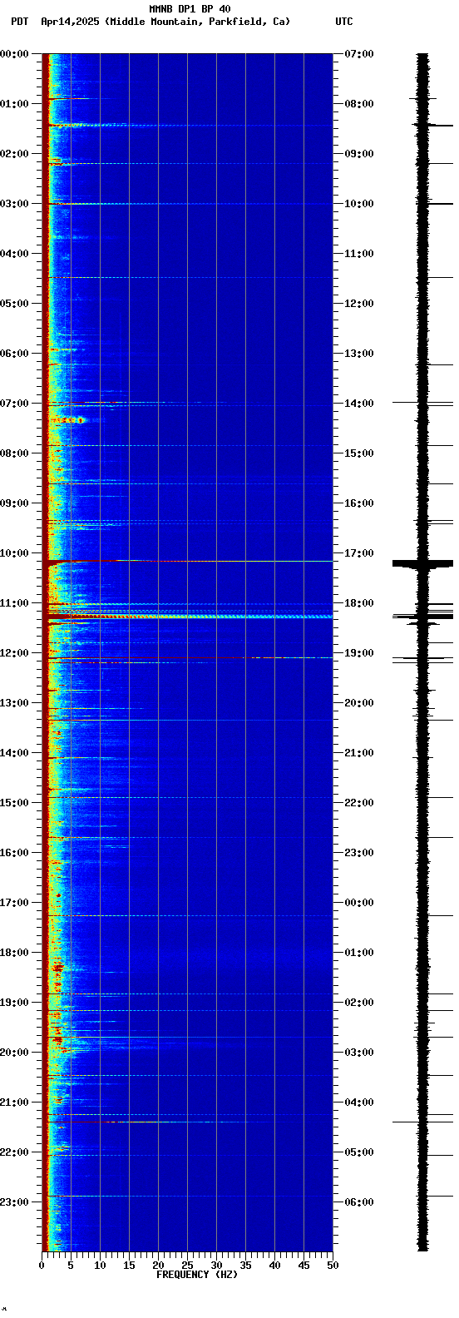Click the 16:00 UTC time label

click(359, 503)
